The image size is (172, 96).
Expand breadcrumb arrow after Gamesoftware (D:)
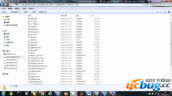click(x=37, y=4)
